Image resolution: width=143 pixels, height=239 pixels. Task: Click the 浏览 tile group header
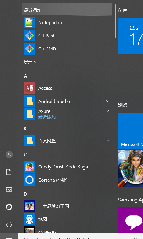[x=123, y=105]
